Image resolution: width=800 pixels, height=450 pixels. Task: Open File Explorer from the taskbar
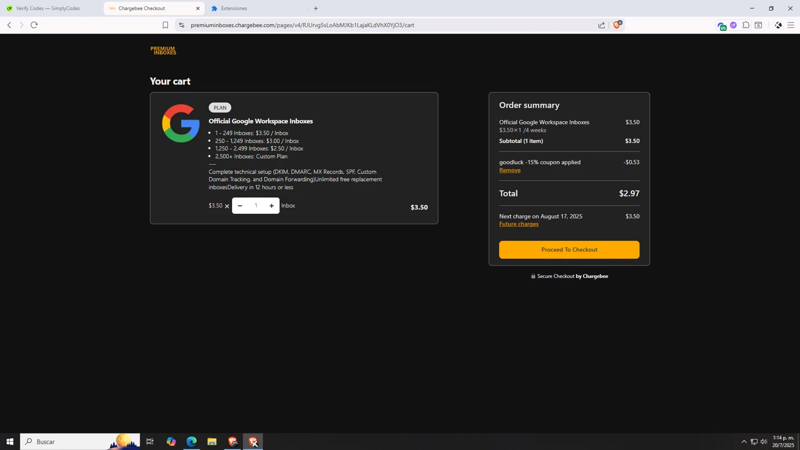coord(212,441)
